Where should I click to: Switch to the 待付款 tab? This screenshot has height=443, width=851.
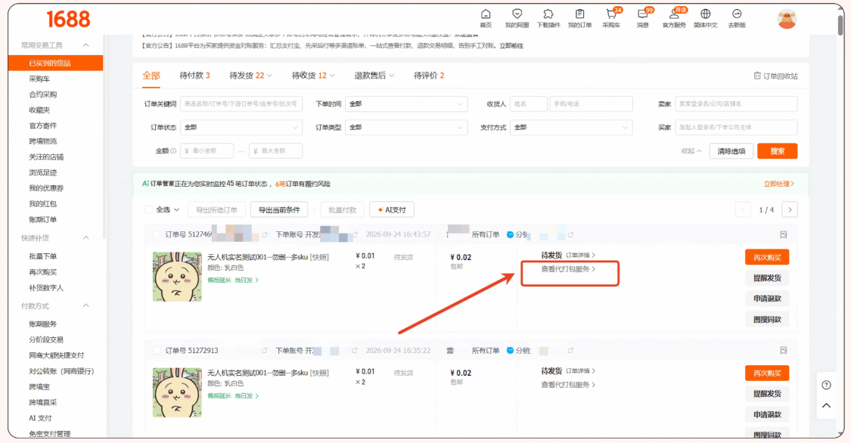[x=194, y=76]
